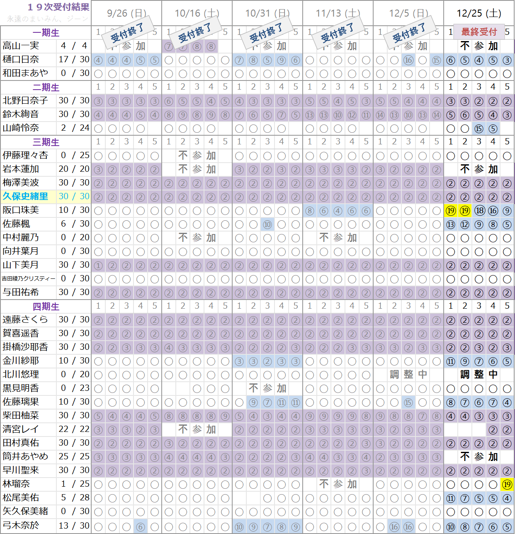Screen dimensions: 515x534
Task: Click 林瑠奈's yellow ⑲ circle on 12/25
Action: coord(507,484)
